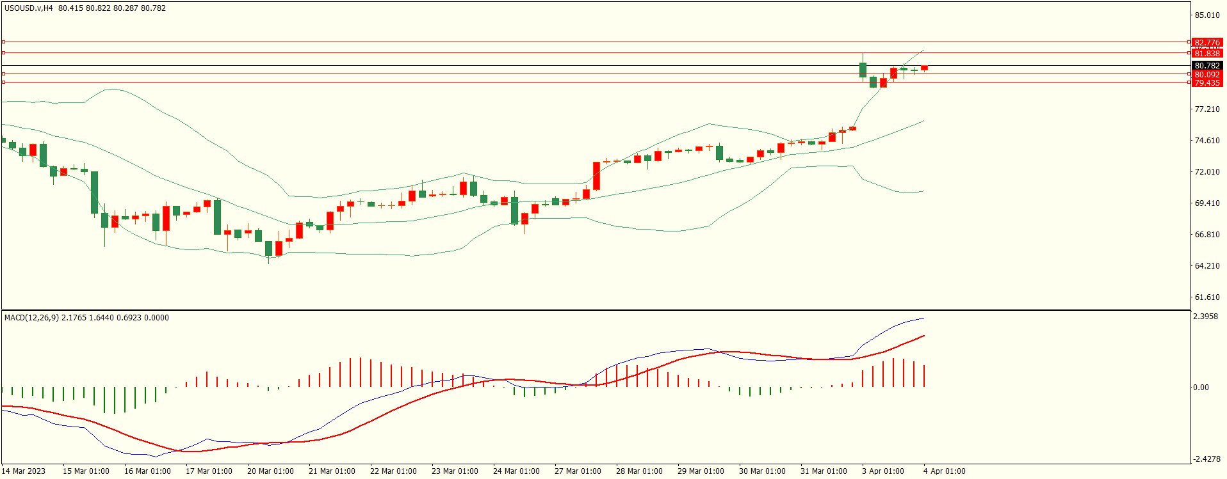Click the USOUSD.v,H4 symbol title

[x=29, y=8]
